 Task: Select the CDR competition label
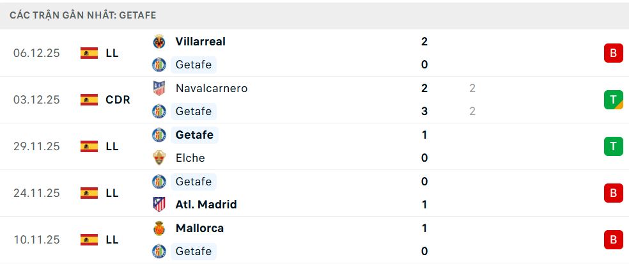118,100
